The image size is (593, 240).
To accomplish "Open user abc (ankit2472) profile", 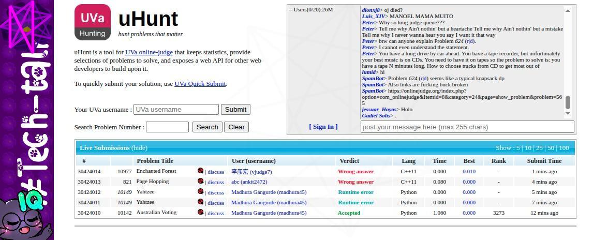I will pyautogui.click(x=249, y=182).
